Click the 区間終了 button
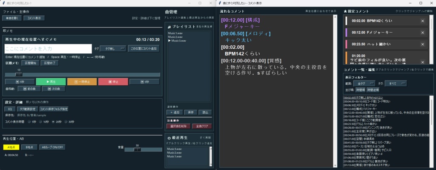 click(49, 63)
